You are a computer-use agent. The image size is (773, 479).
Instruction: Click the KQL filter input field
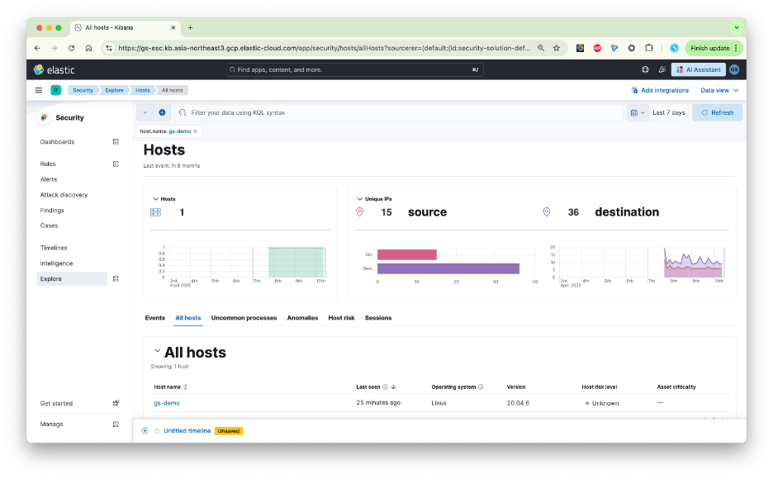click(400, 113)
